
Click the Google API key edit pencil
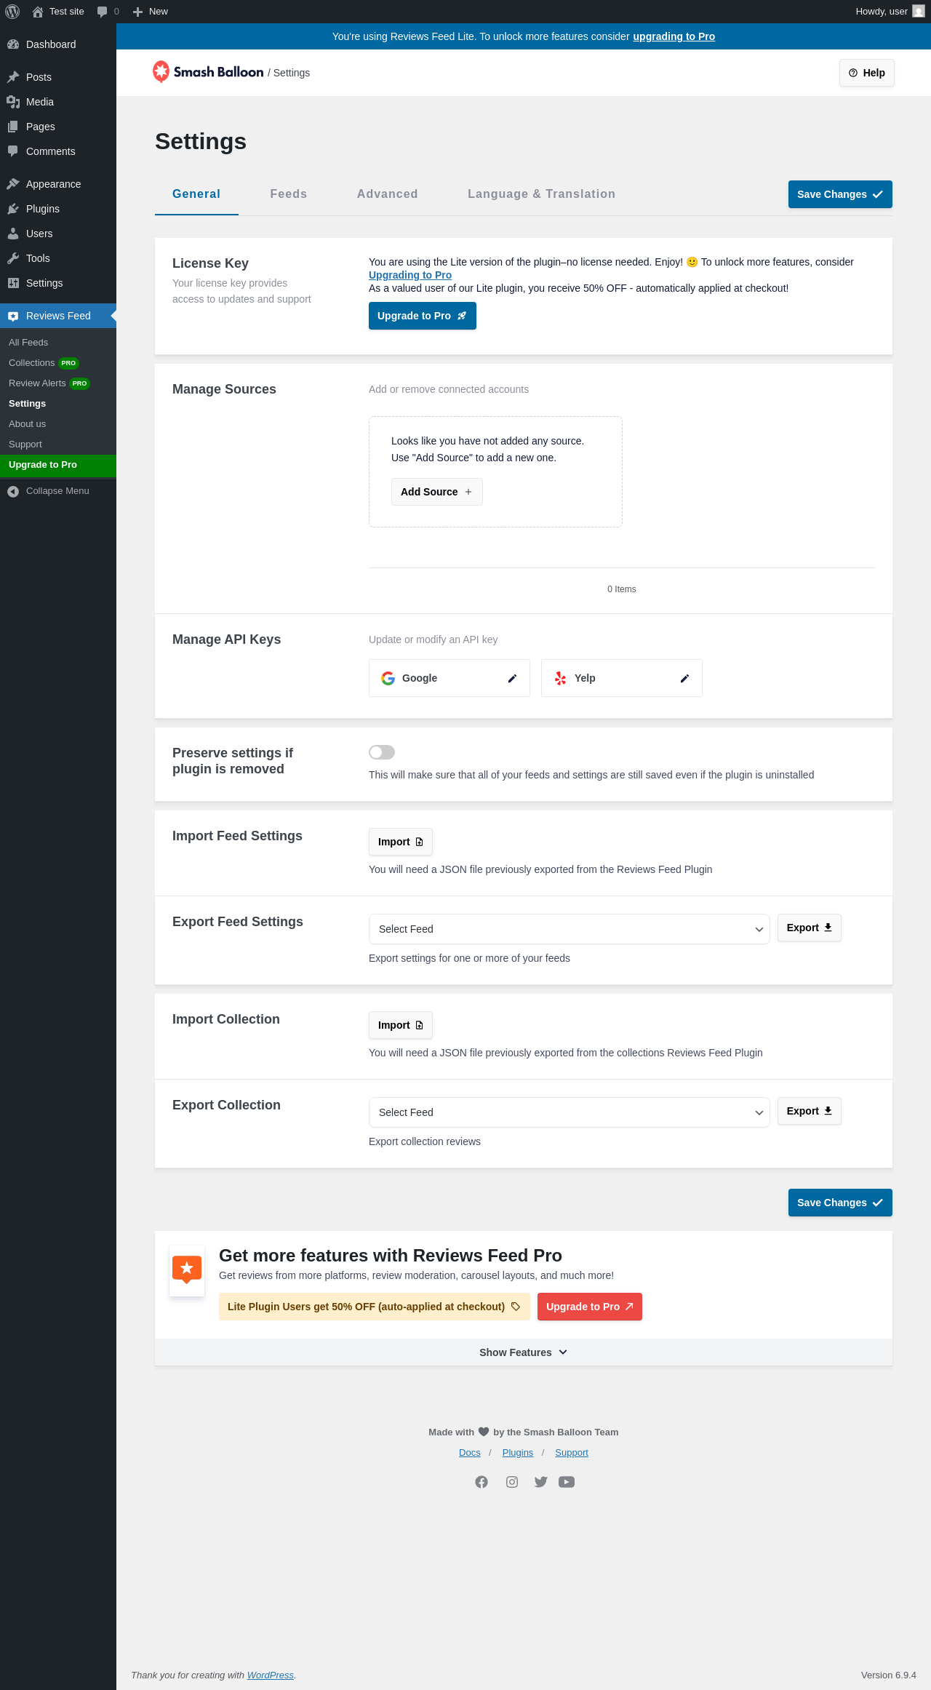click(x=512, y=678)
